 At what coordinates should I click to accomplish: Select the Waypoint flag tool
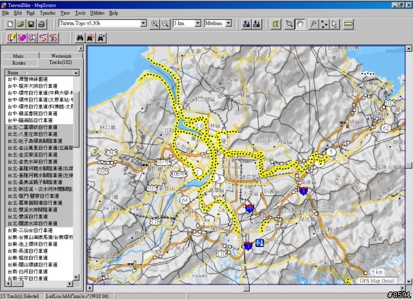(x=314, y=24)
